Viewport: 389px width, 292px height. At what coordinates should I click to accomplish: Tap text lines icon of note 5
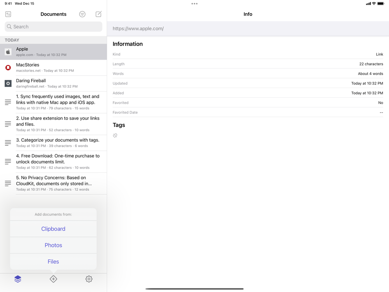[x=8, y=183]
